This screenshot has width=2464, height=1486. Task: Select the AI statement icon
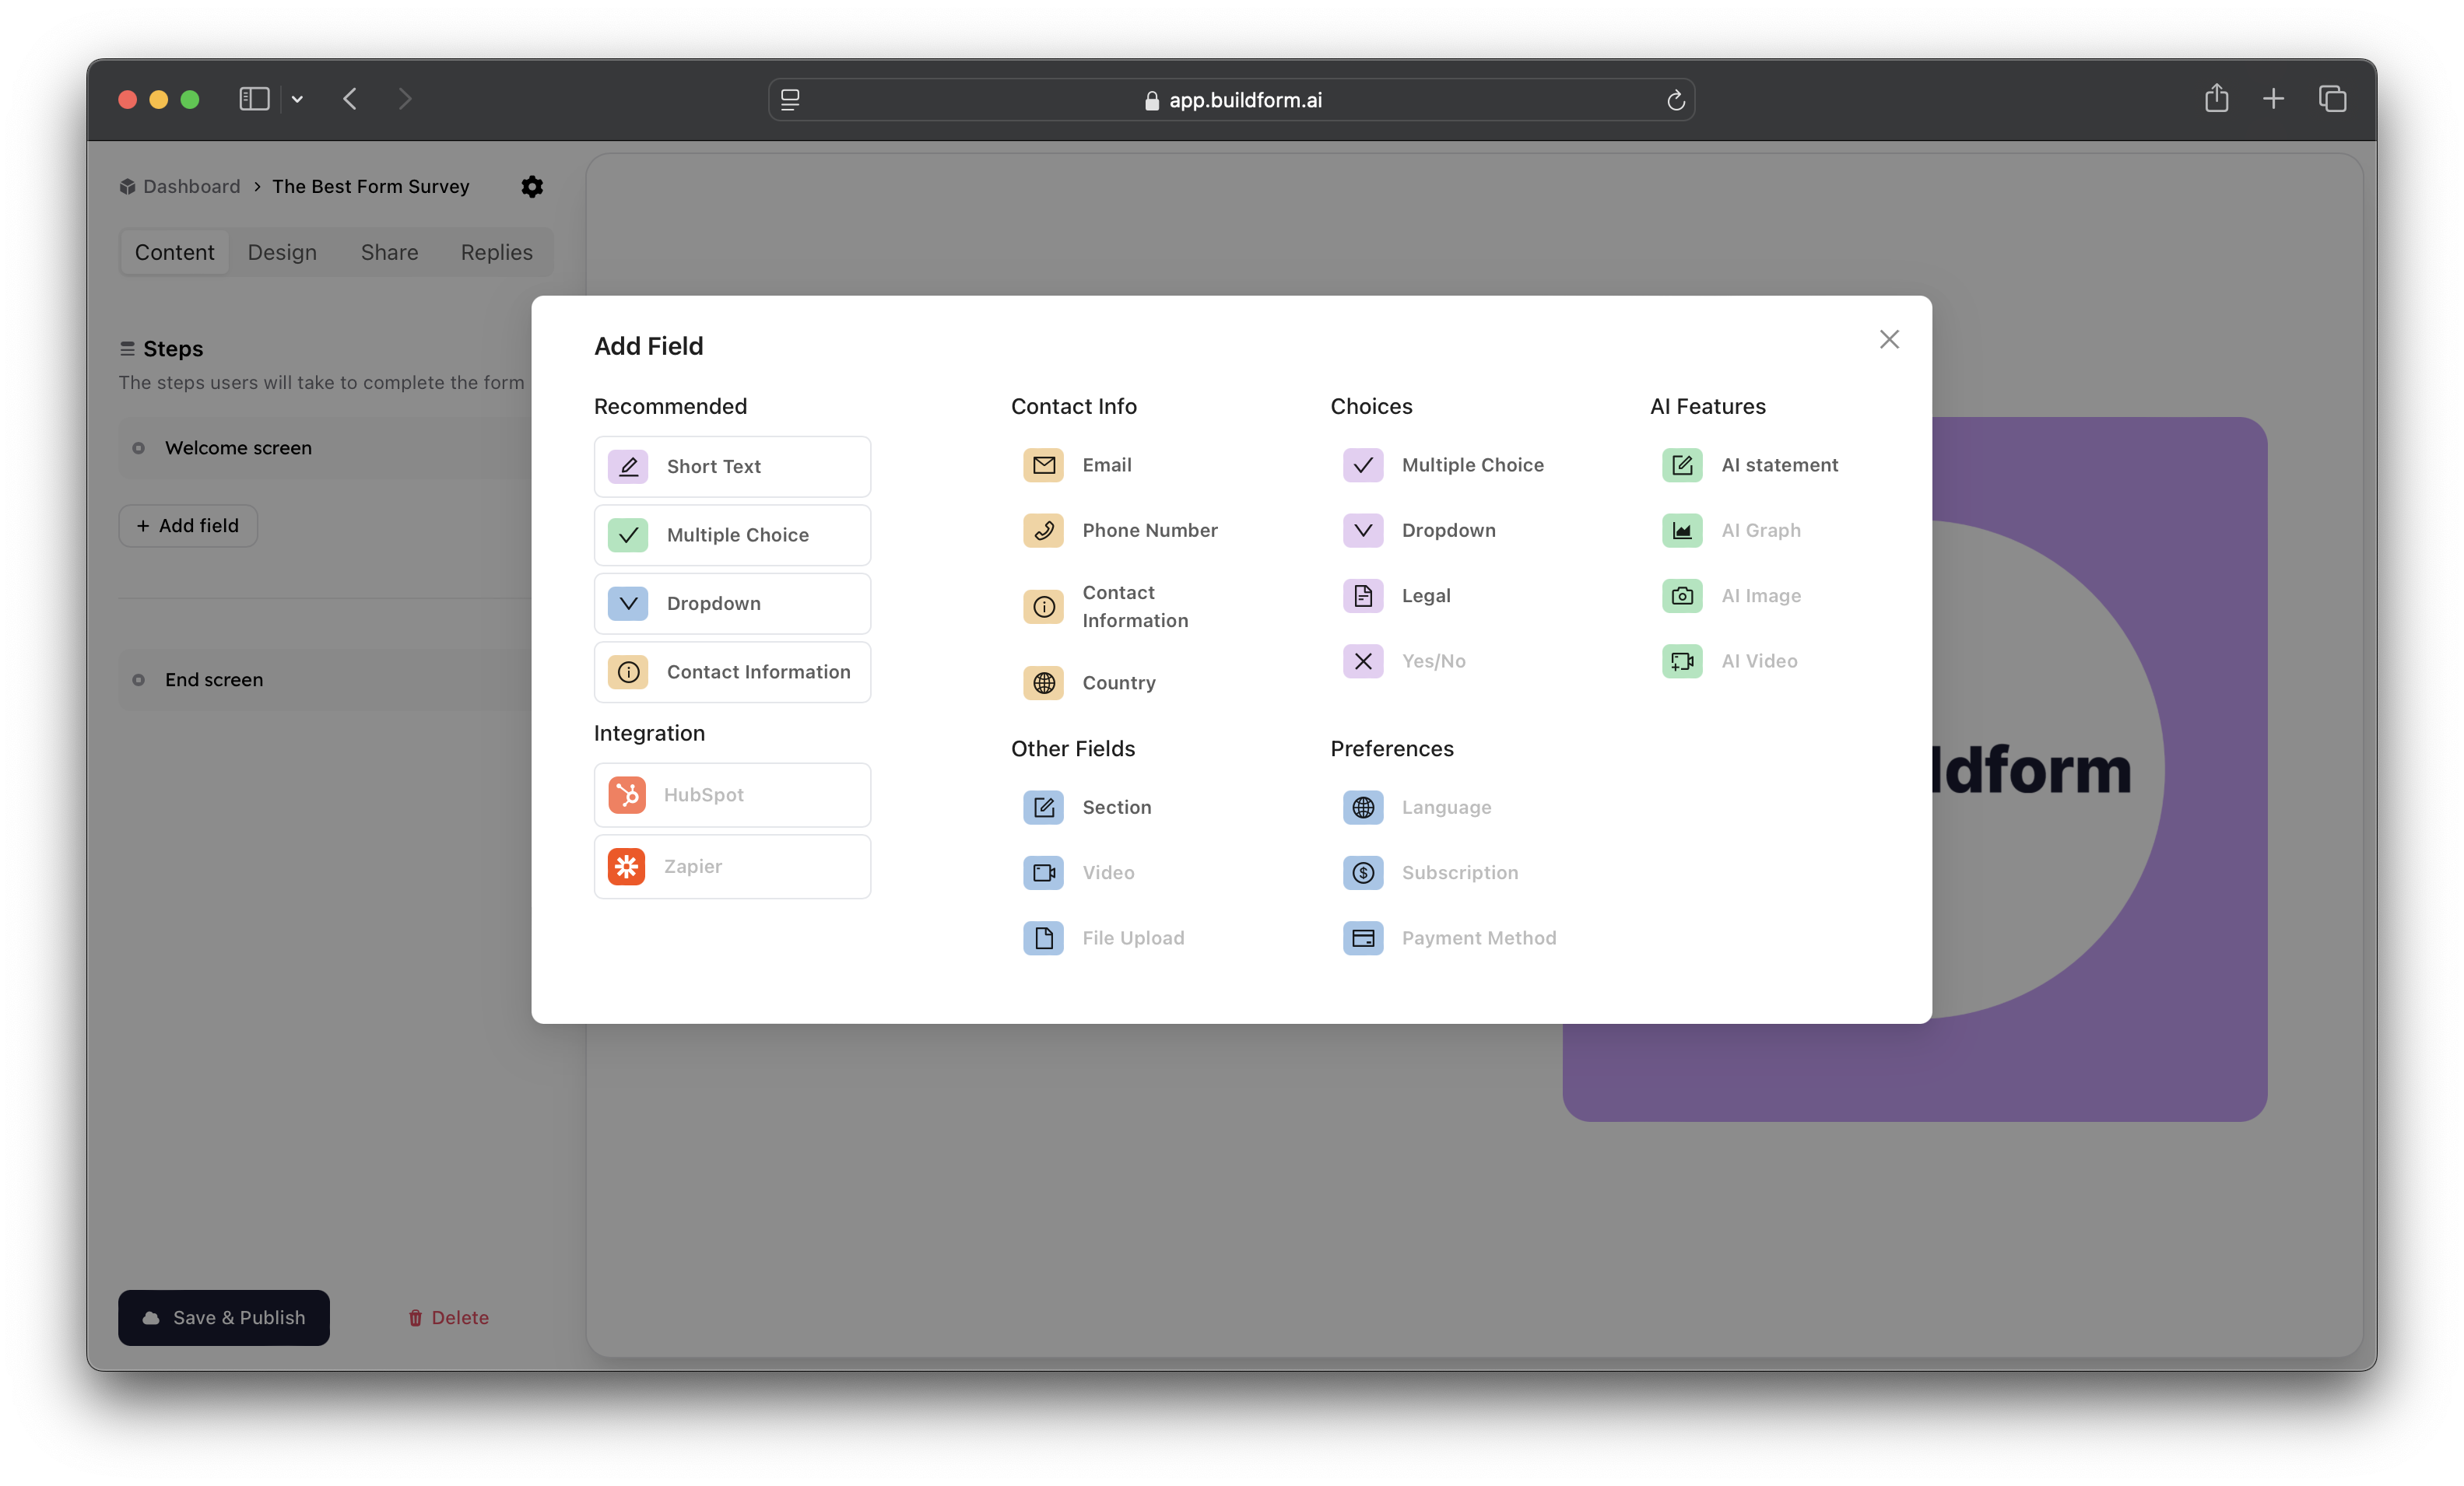click(1682, 465)
